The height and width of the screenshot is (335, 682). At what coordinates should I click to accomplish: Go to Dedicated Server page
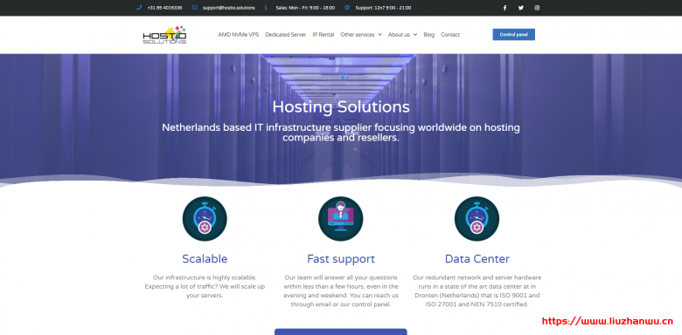tap(286, 35)
